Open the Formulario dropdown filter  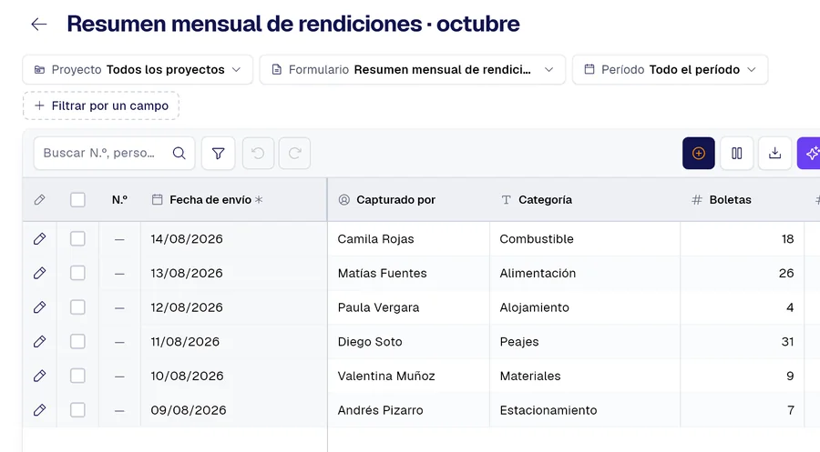(x=413, y=69)
